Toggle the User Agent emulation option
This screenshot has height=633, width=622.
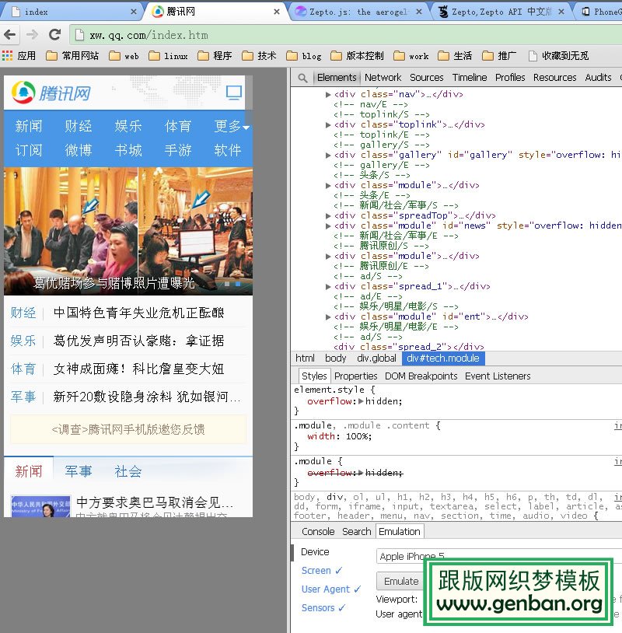point(331,589)
